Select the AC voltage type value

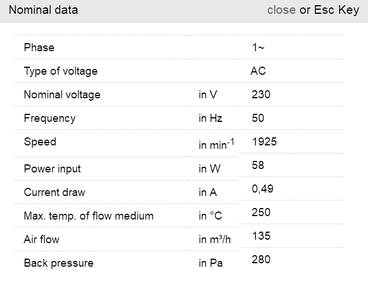[x=258, y=71]
